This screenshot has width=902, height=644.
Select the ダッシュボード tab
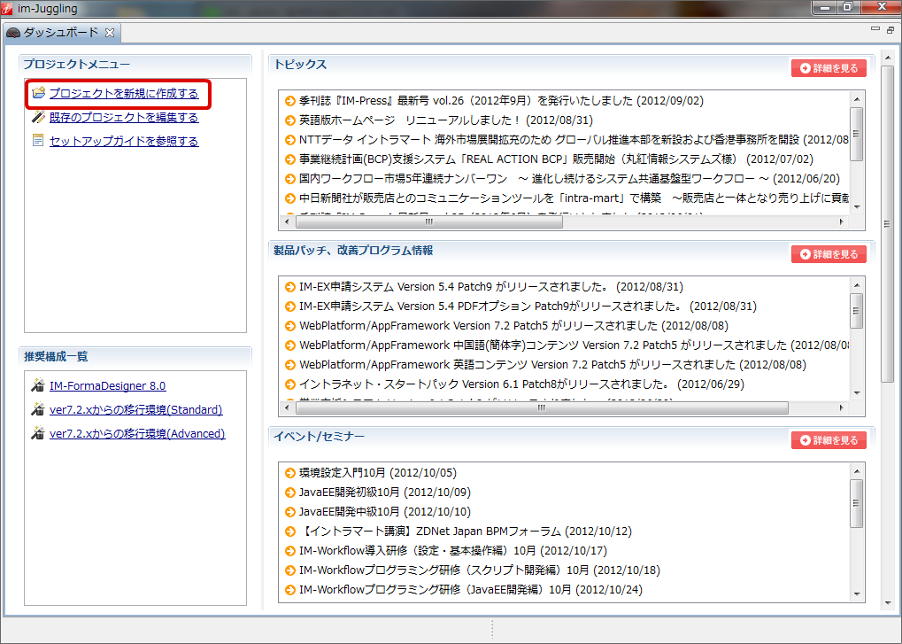60,33
